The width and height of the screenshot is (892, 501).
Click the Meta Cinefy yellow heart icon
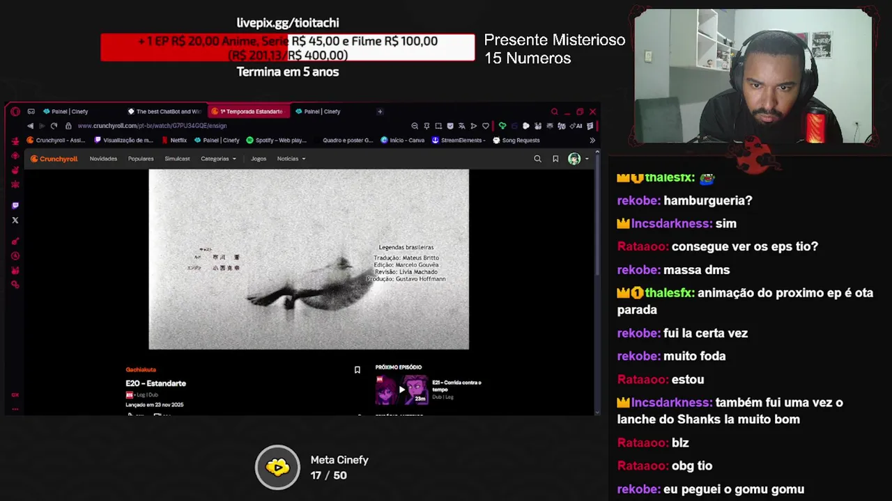[x=277, y=467]
